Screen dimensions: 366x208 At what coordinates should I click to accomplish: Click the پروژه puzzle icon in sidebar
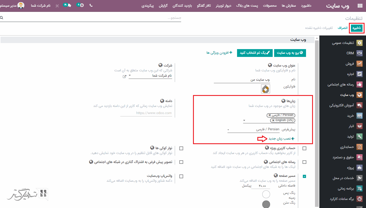(x=360, y=168)
